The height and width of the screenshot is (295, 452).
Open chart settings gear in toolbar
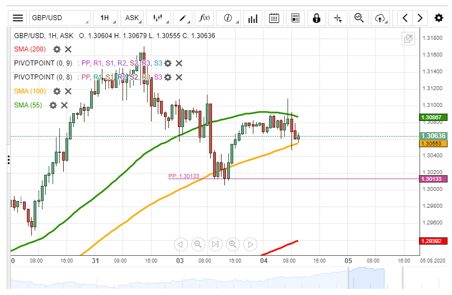tap(439, 18)
